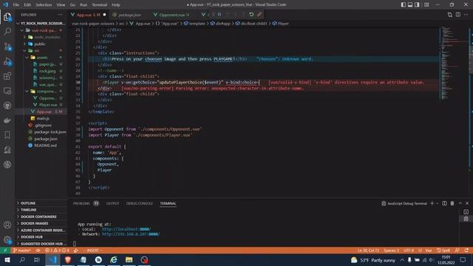
Task: Open status bar errors and warnings count
Action: pos(57,250)
